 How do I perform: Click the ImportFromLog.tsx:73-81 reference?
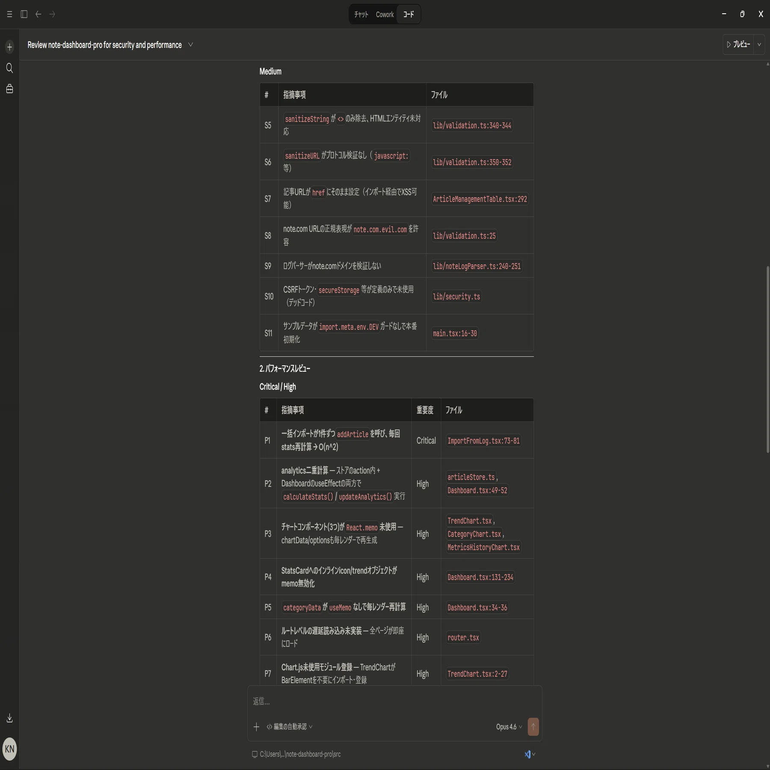[483, 441]
